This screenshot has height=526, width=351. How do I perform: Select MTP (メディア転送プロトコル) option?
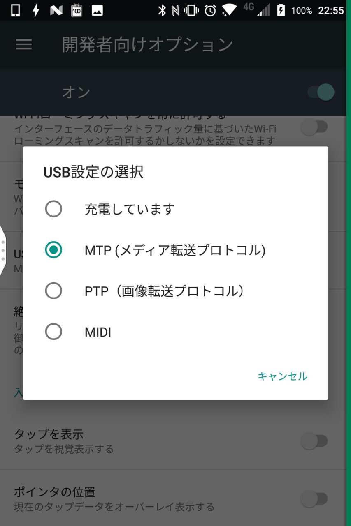[x=53, y=250]
